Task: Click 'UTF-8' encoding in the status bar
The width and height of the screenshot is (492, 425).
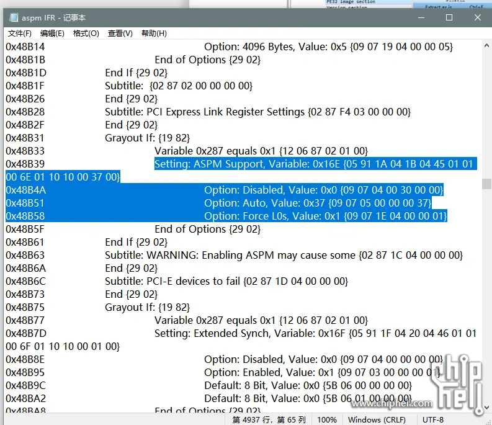Action: pyautogui.click(x=433, y=419)
